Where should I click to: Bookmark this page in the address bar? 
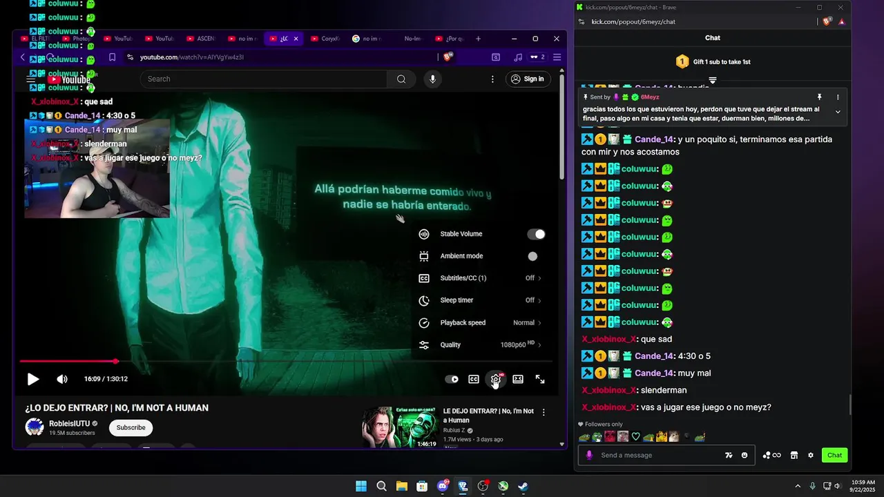point(112,57)
